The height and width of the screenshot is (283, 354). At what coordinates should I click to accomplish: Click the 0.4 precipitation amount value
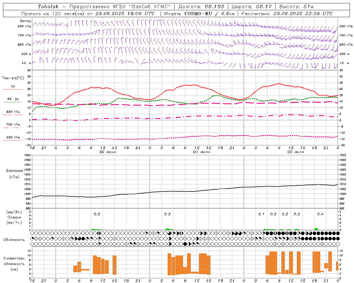320,214
